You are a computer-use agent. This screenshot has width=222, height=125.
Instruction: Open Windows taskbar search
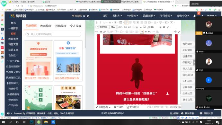click(x=10, y=122)
